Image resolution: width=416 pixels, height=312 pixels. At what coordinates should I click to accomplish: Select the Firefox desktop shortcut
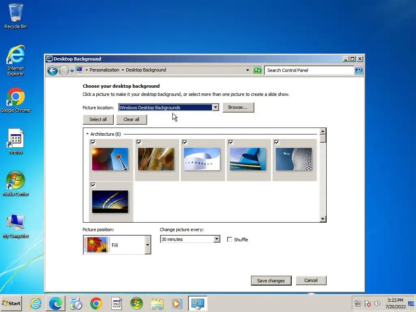pos(15,142)
